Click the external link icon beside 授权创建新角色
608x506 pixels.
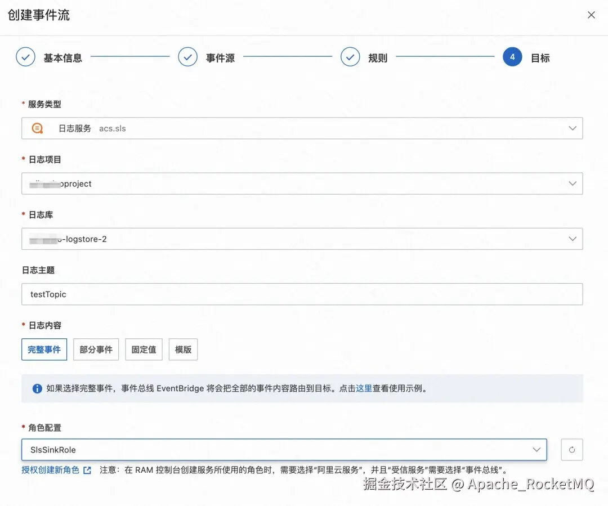87,471
